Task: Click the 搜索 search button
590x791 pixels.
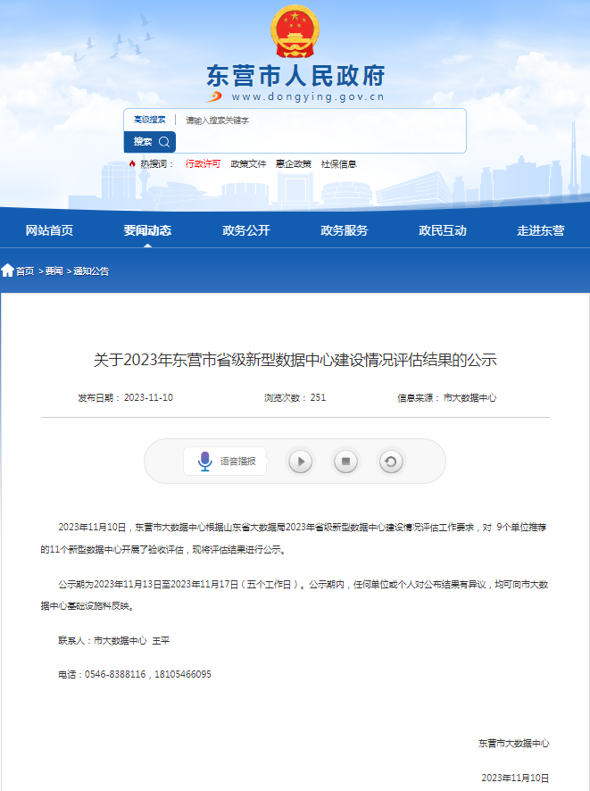Action: click(150, 142)
